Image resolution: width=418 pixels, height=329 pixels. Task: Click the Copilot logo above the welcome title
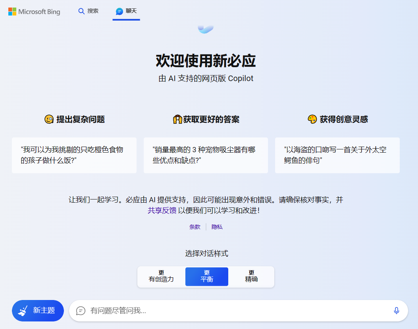click(206, 29)
